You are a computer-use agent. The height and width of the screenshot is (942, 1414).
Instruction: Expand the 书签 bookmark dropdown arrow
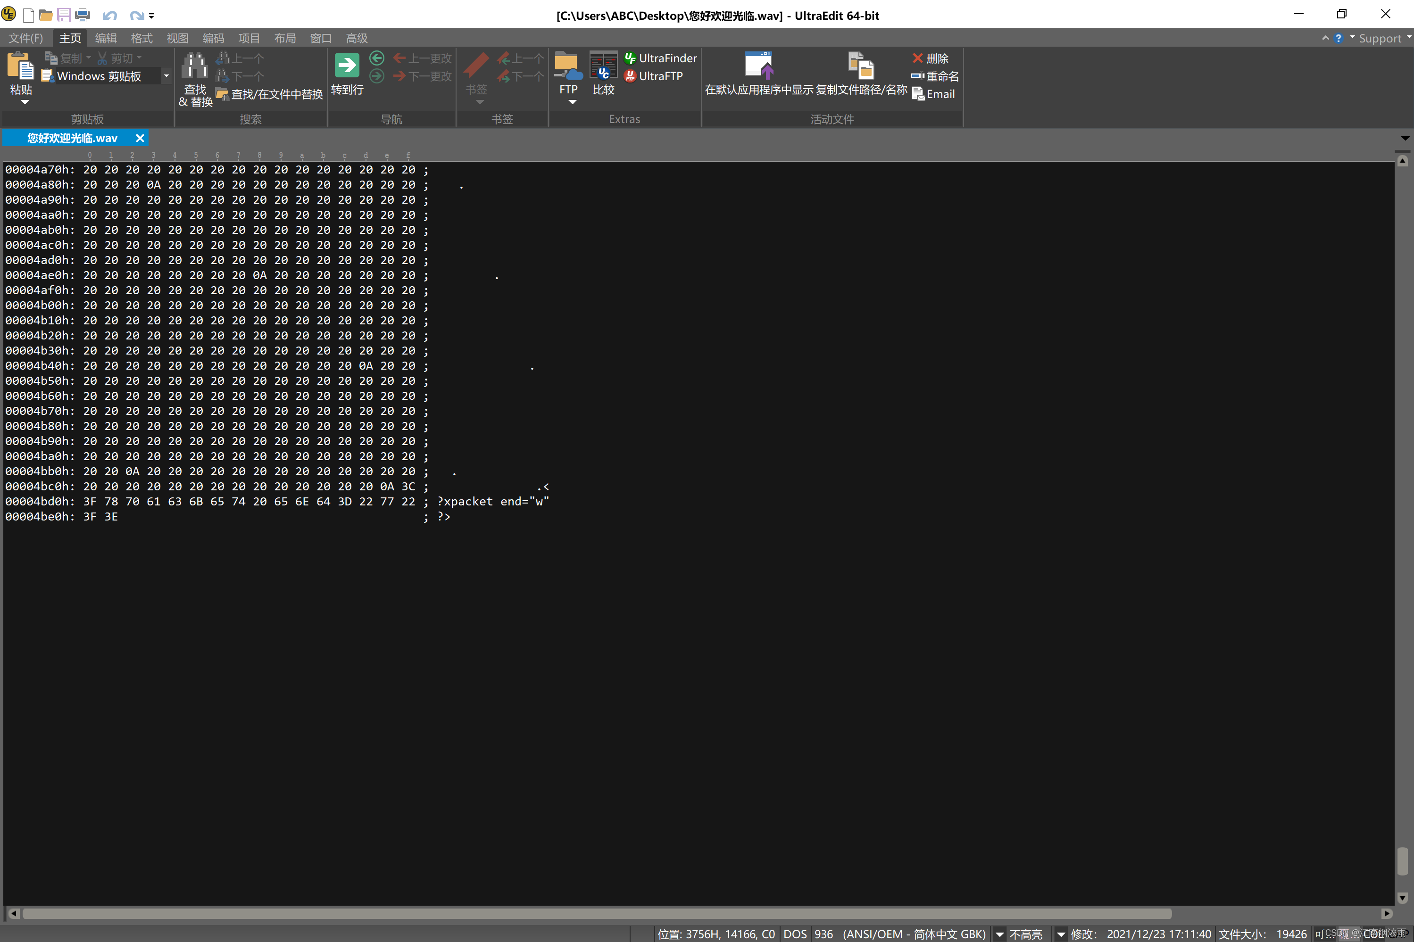point(480,102)
